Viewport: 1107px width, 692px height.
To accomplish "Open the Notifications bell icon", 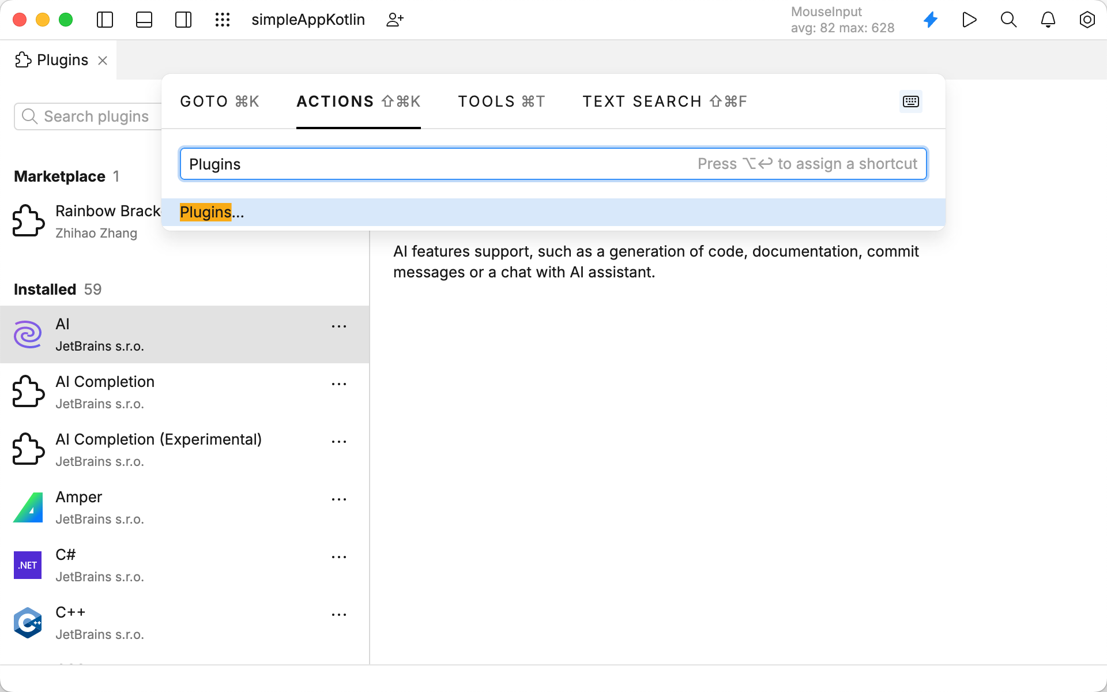I will point(1048,19).
